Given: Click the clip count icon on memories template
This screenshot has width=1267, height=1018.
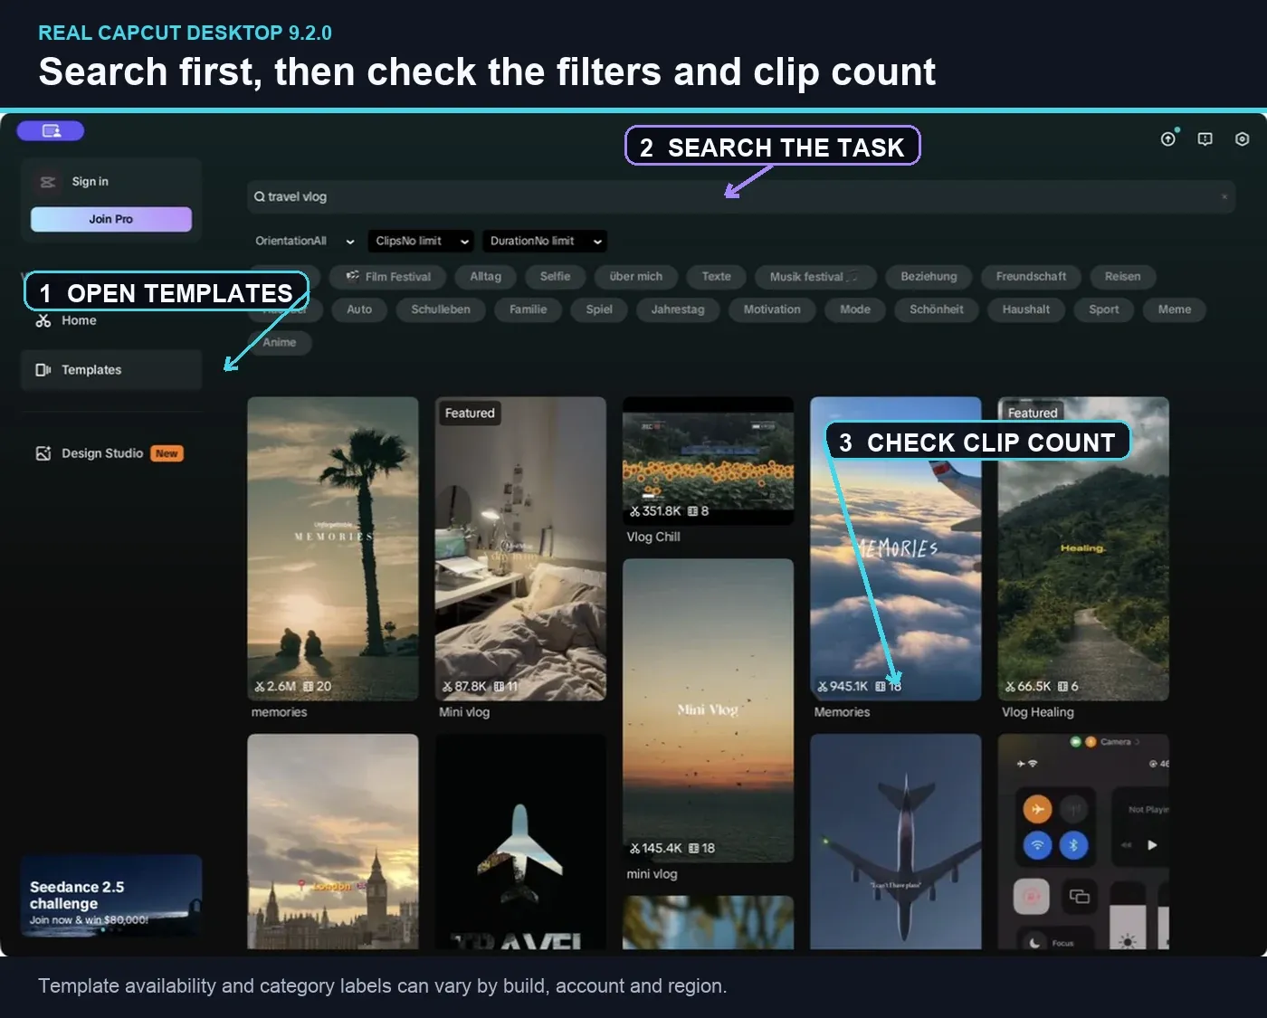Looking at the screenshot, I should 309,687.
